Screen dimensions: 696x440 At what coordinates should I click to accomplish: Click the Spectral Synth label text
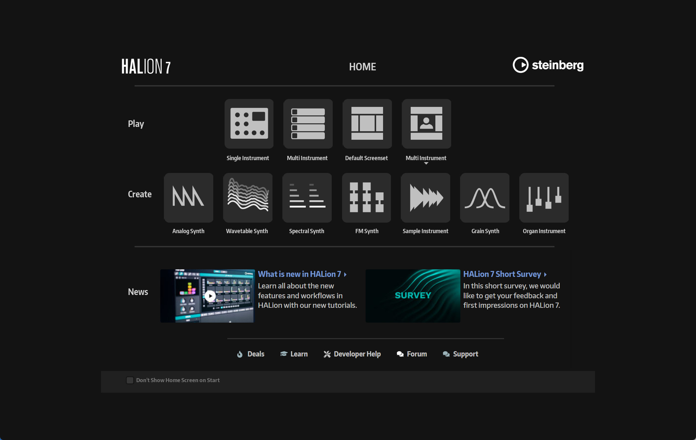[307, 231]
